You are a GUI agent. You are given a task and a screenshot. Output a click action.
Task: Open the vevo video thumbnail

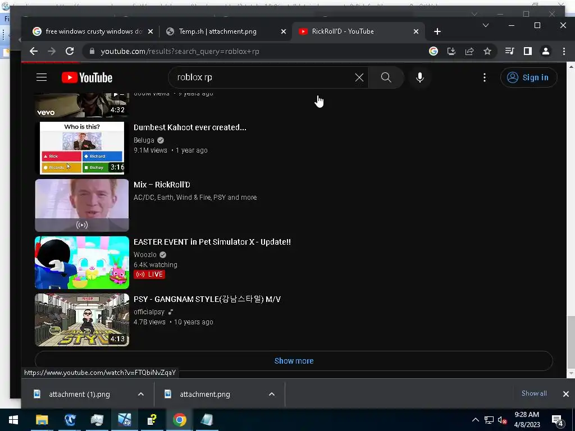tap(82, 105)
